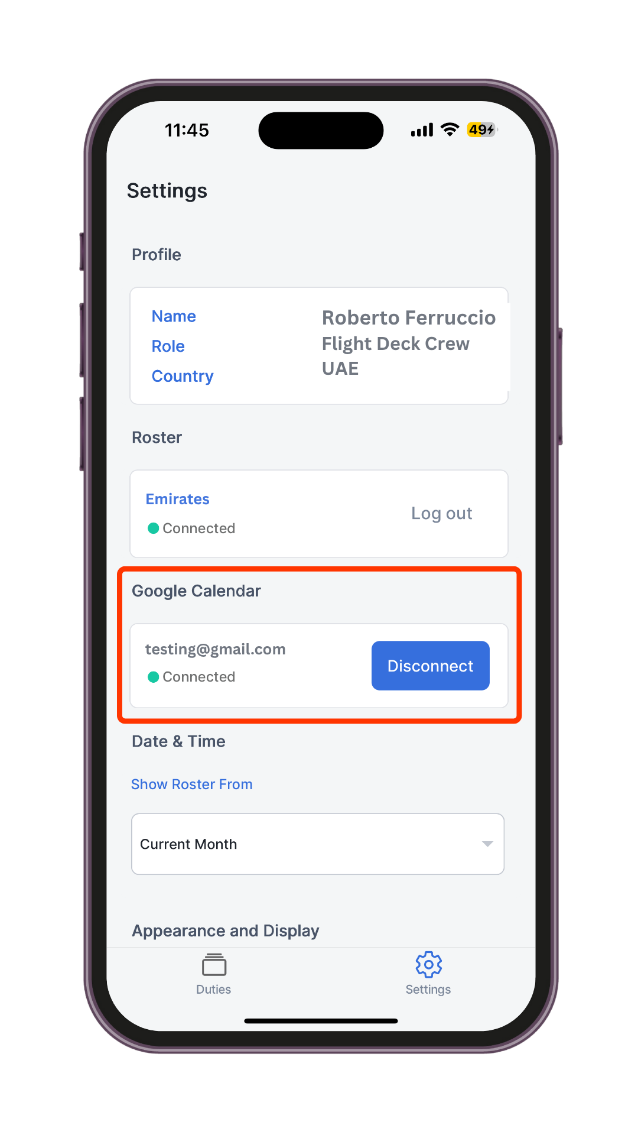Tap the Role field label
638x1135 pixels.
[168, 346]
